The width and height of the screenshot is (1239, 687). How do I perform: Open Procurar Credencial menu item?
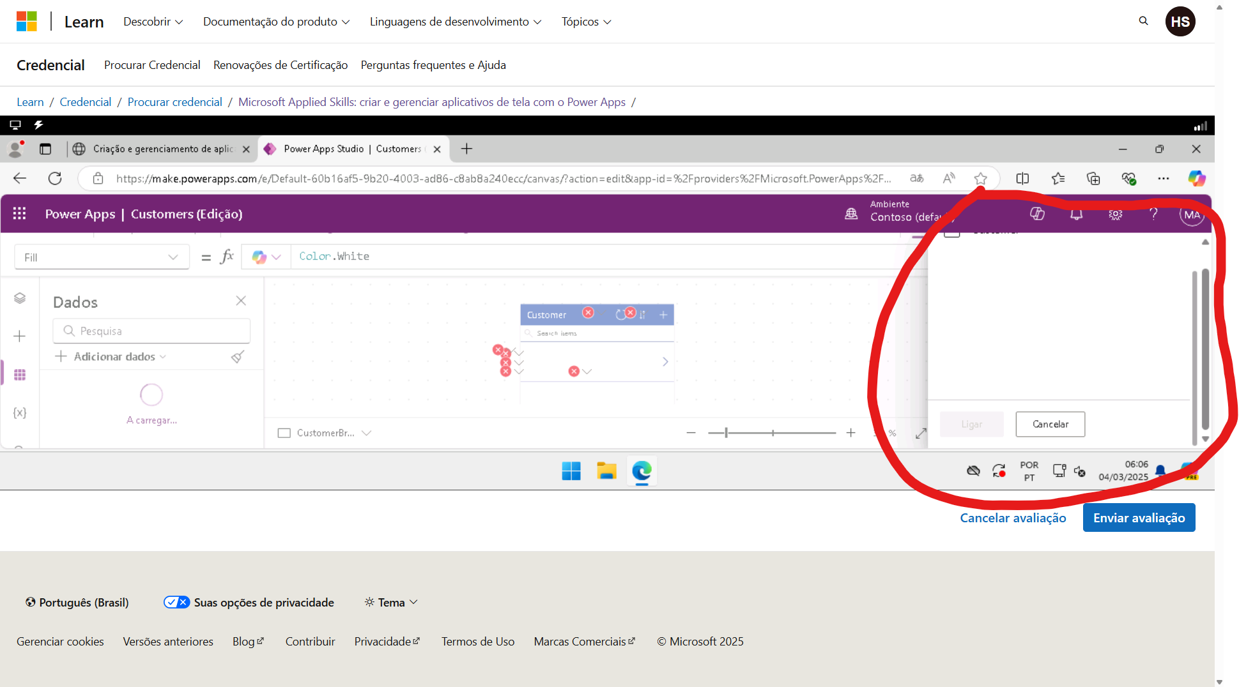tap(152, 65)
